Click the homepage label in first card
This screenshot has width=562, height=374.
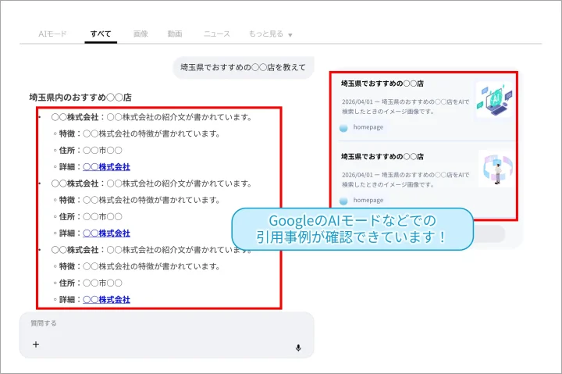[x=368, y=127]
